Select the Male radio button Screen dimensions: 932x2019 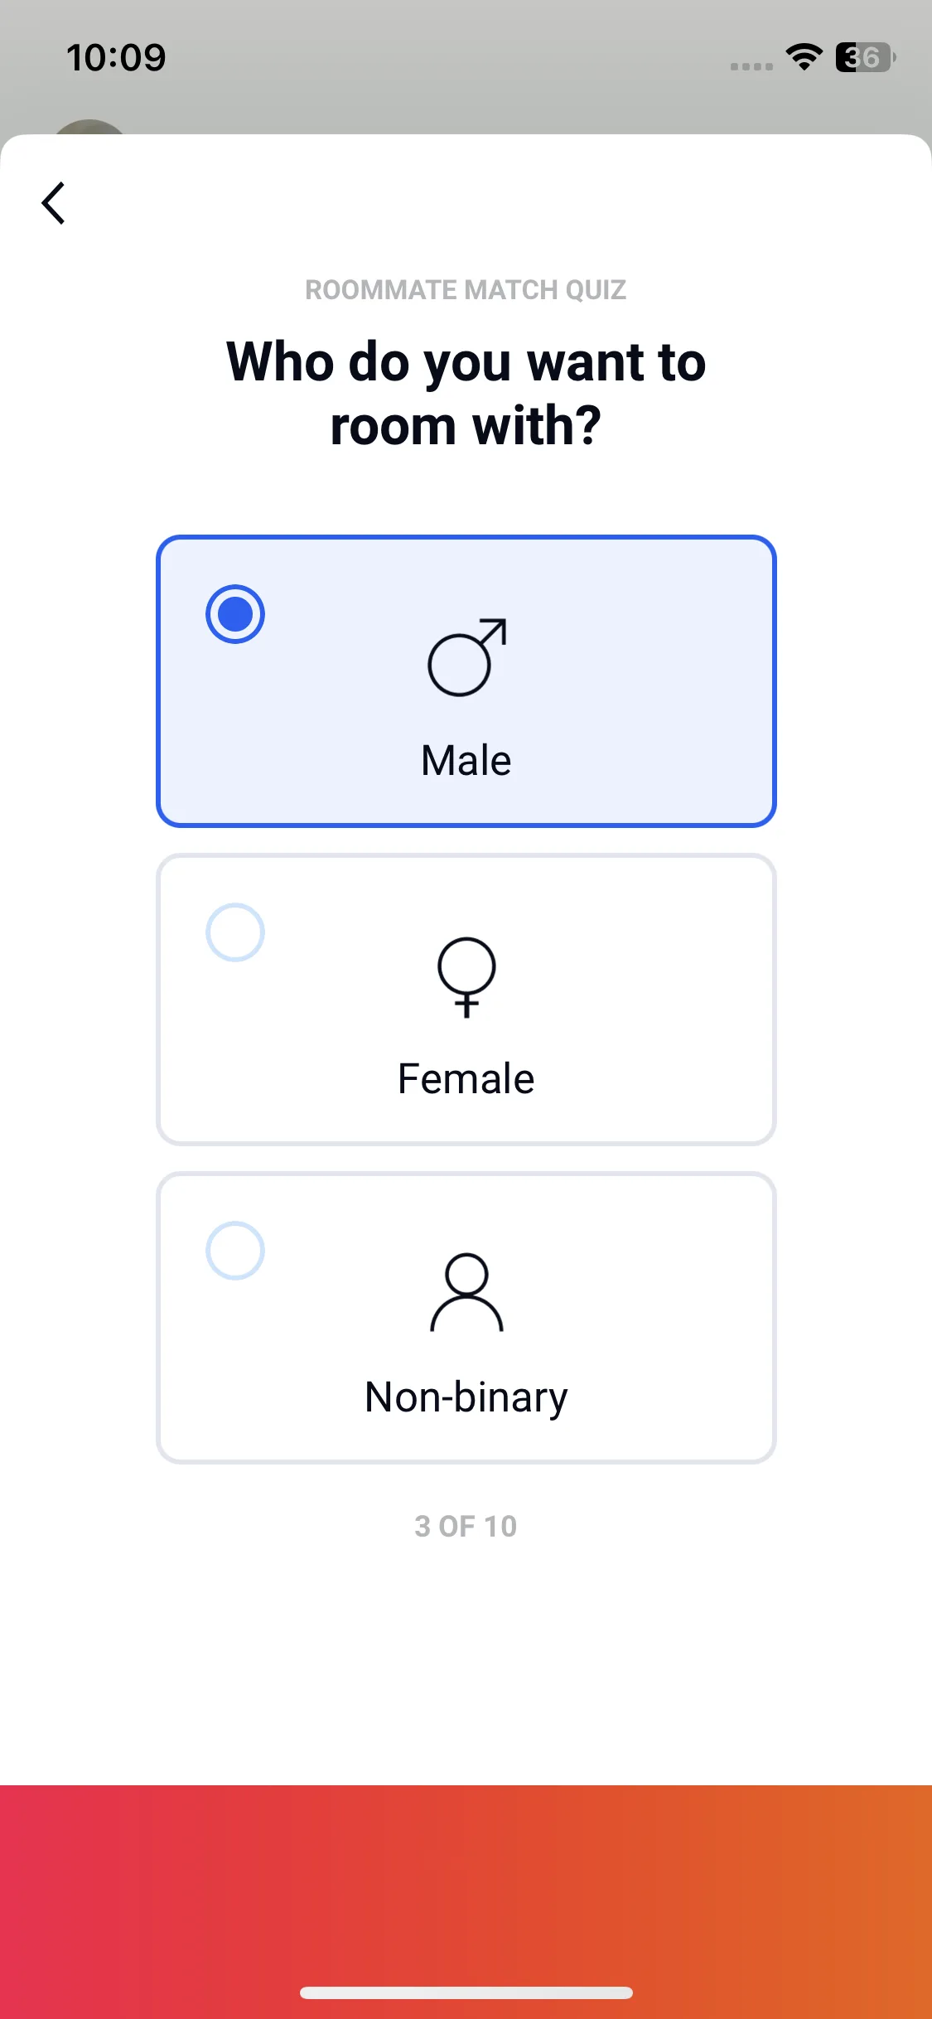point(235,614)
